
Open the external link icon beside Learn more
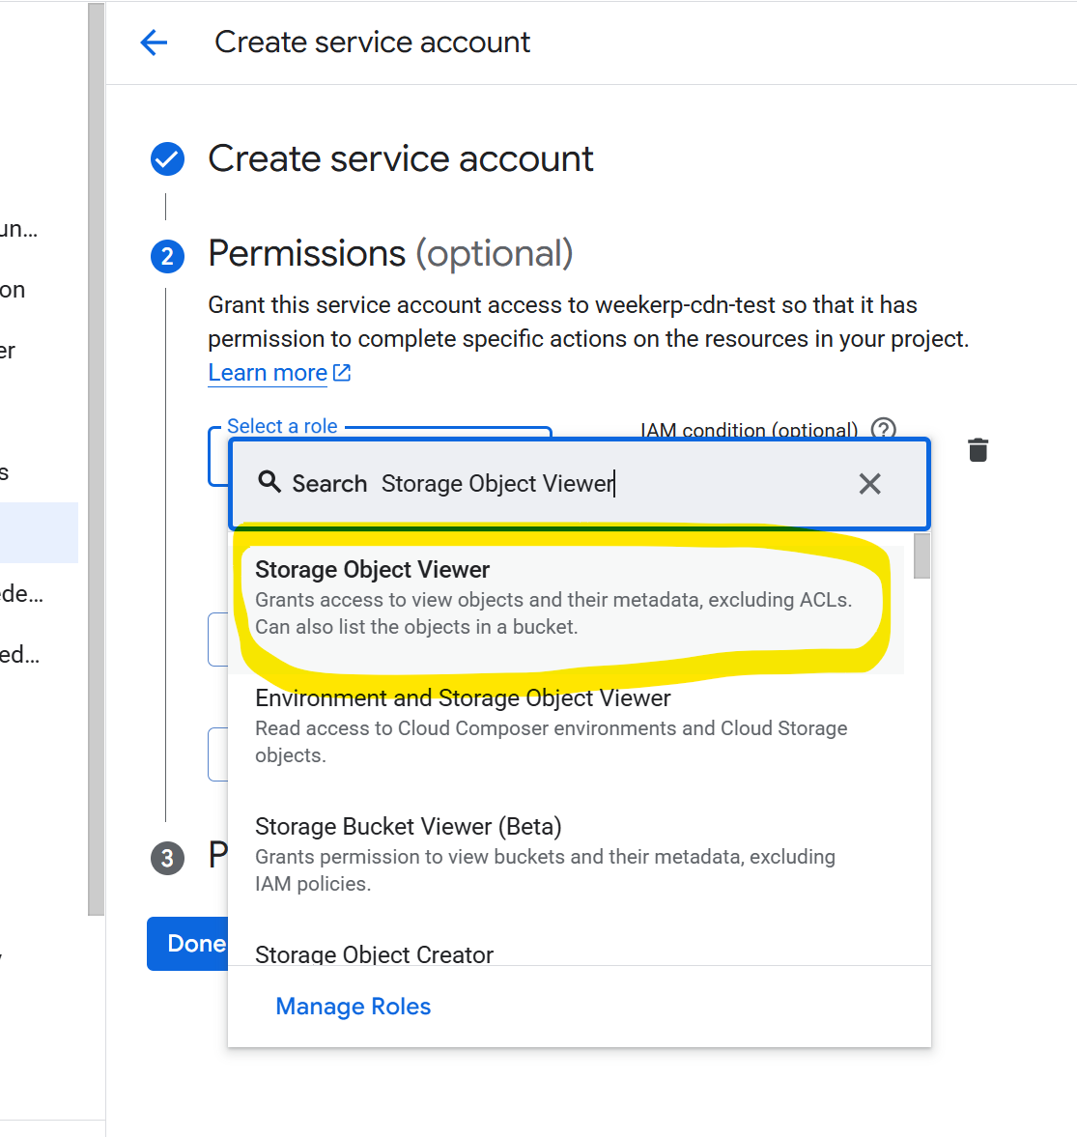(342, 373)
